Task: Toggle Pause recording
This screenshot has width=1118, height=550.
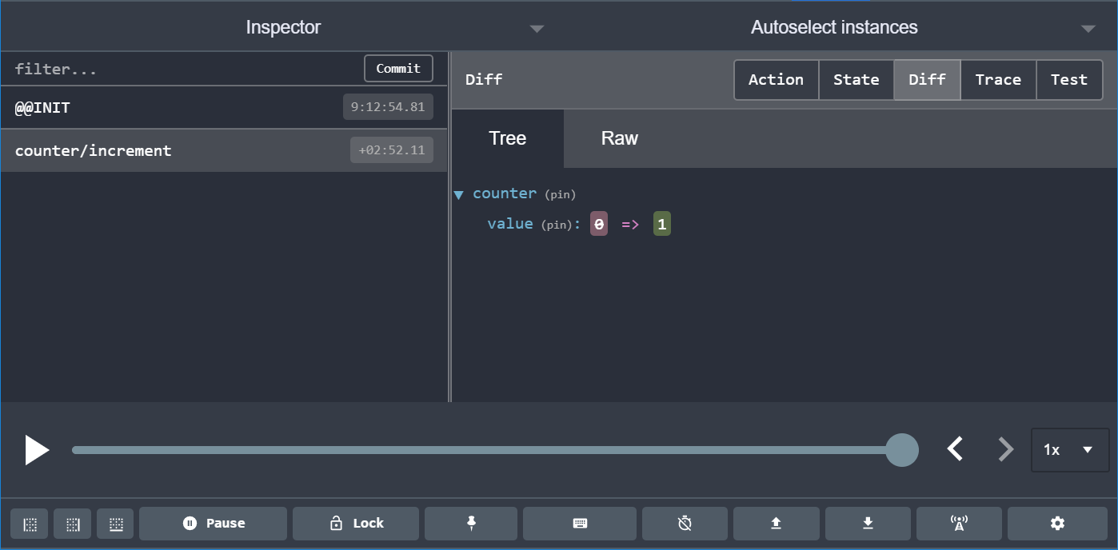Action: pos(213,524)
